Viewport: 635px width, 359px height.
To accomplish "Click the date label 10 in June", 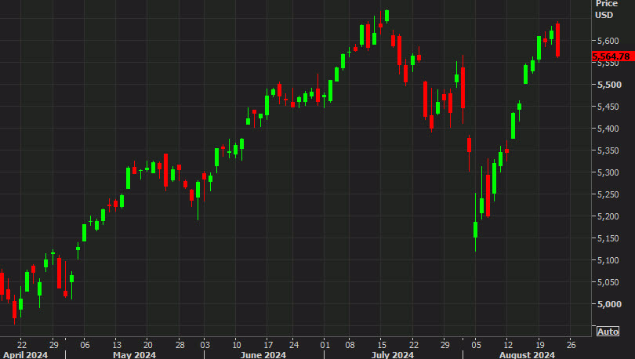I will point(237,345).
